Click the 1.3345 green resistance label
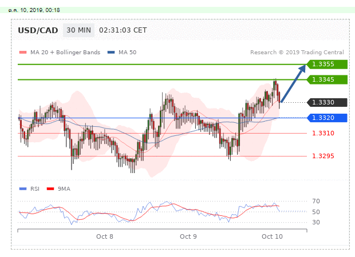This screenshot has height=257, width=355. 327,79
